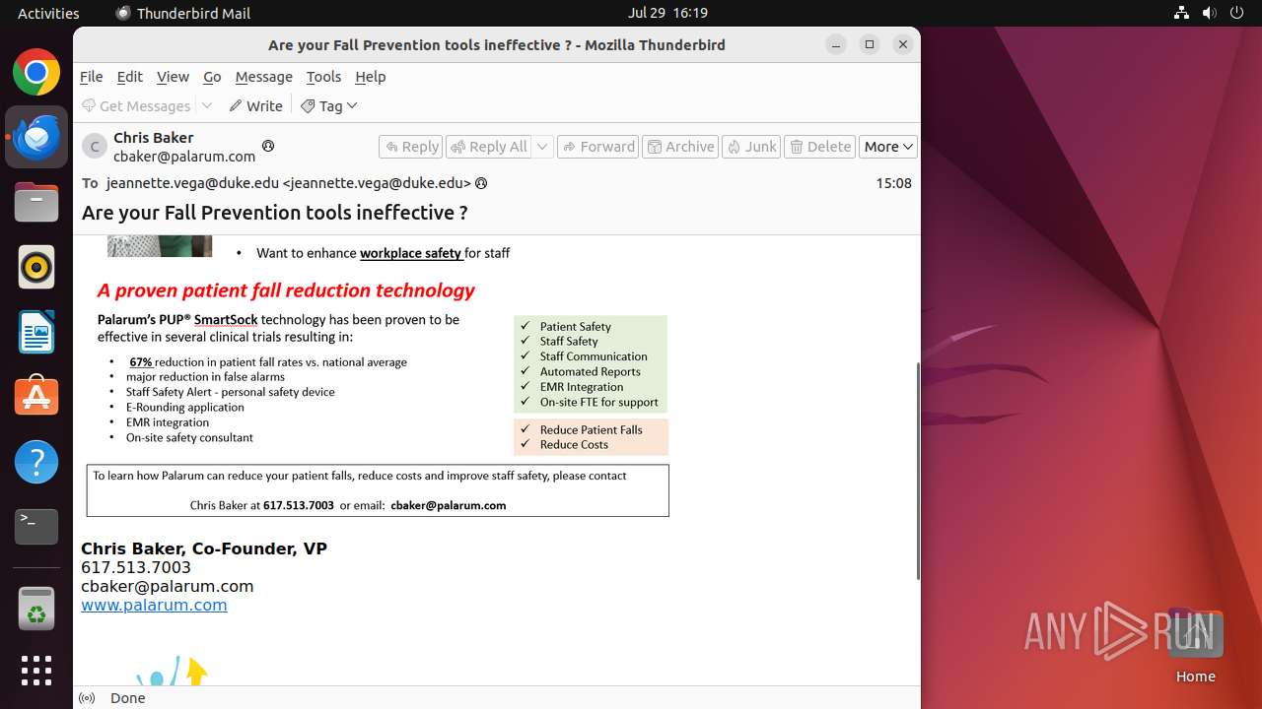The width and height of the screenshot is (1262, 709).
Task: Click 'Reduce Patient Falls' checklist item
Action: coord(591,429)
